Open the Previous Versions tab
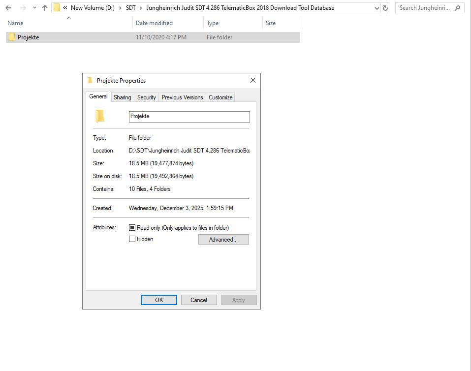This screenshot has height=371, width=471. click(182, 97)
